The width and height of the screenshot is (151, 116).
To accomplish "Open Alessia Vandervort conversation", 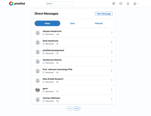I will click(74, 33).
